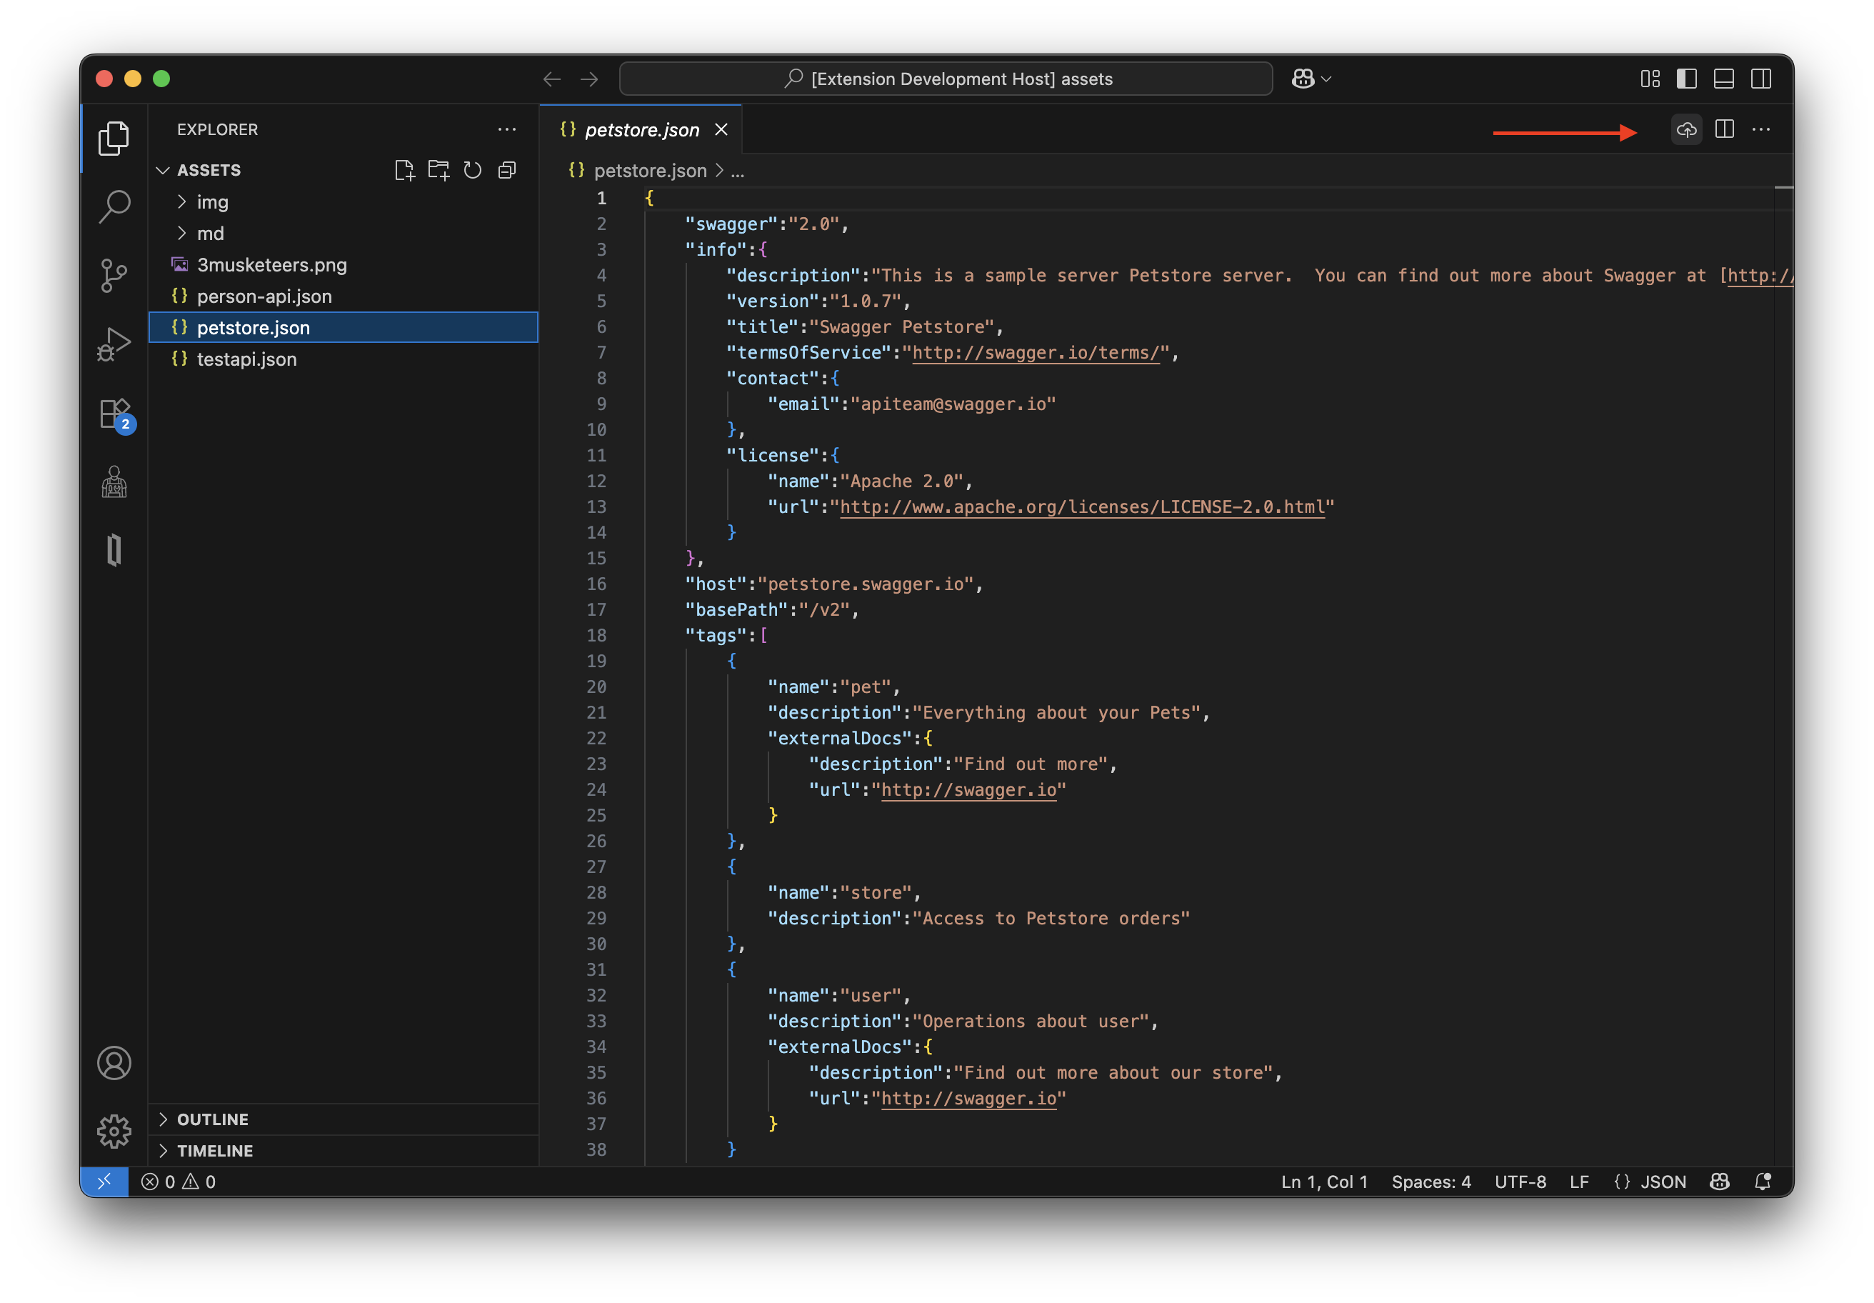Click the Split Editor Right icon
1874x1303 pixels.
click(x=1724, y=130)
